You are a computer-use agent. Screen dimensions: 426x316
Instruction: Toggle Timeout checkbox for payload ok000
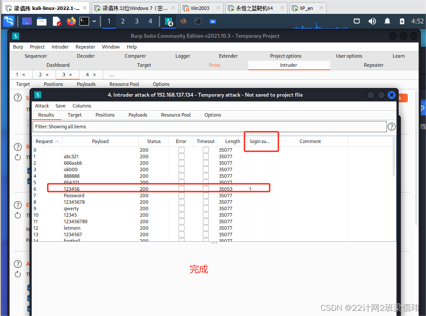[x=206, y=169]
